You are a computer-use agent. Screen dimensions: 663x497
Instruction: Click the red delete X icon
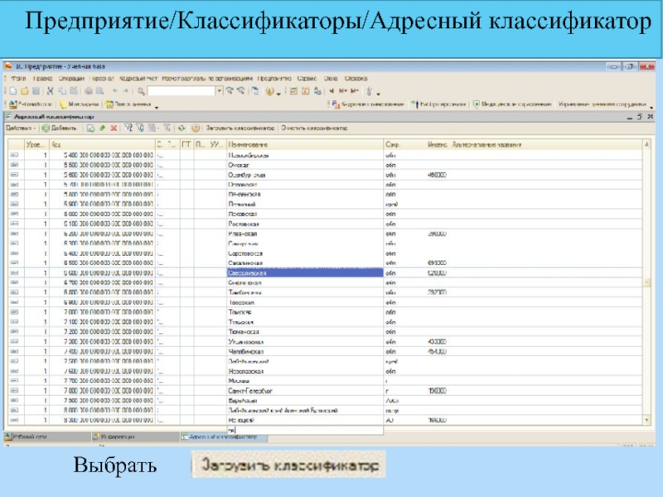point(113,128)
